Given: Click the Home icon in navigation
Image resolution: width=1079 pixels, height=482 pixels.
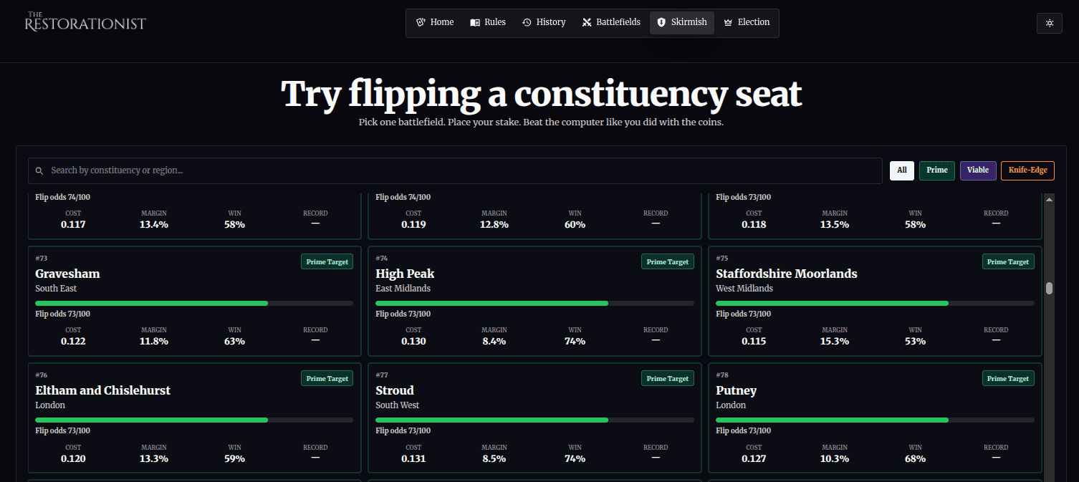Looking at the screenshot, I should pyautogui.click(x=421, y=22).
